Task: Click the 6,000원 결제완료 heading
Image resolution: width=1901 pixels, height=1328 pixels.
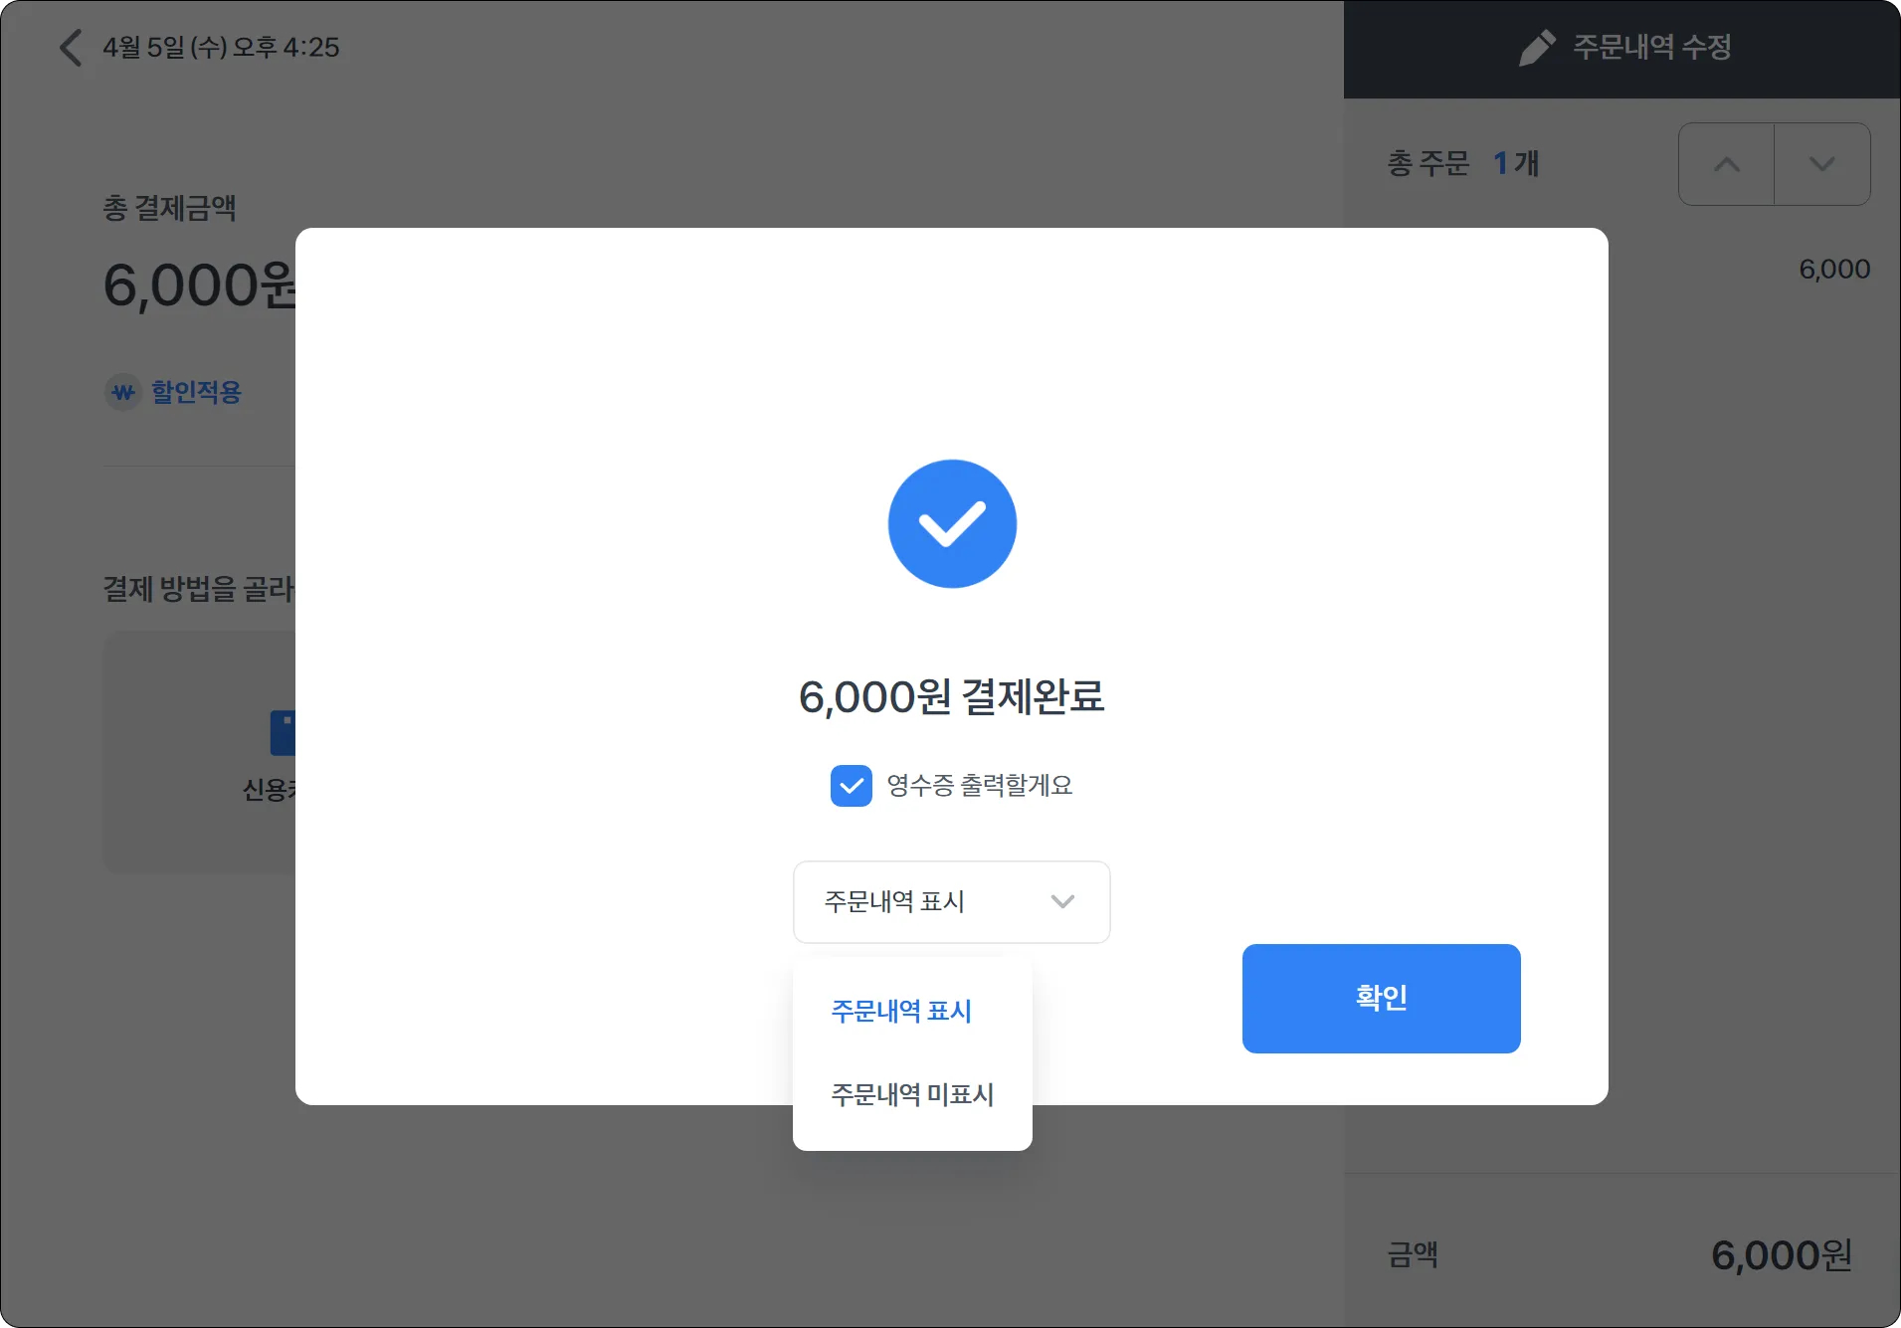Action: tap(952, 696)
